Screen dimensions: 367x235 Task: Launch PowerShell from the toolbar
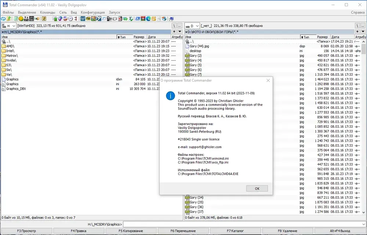(x=138, y=19)
